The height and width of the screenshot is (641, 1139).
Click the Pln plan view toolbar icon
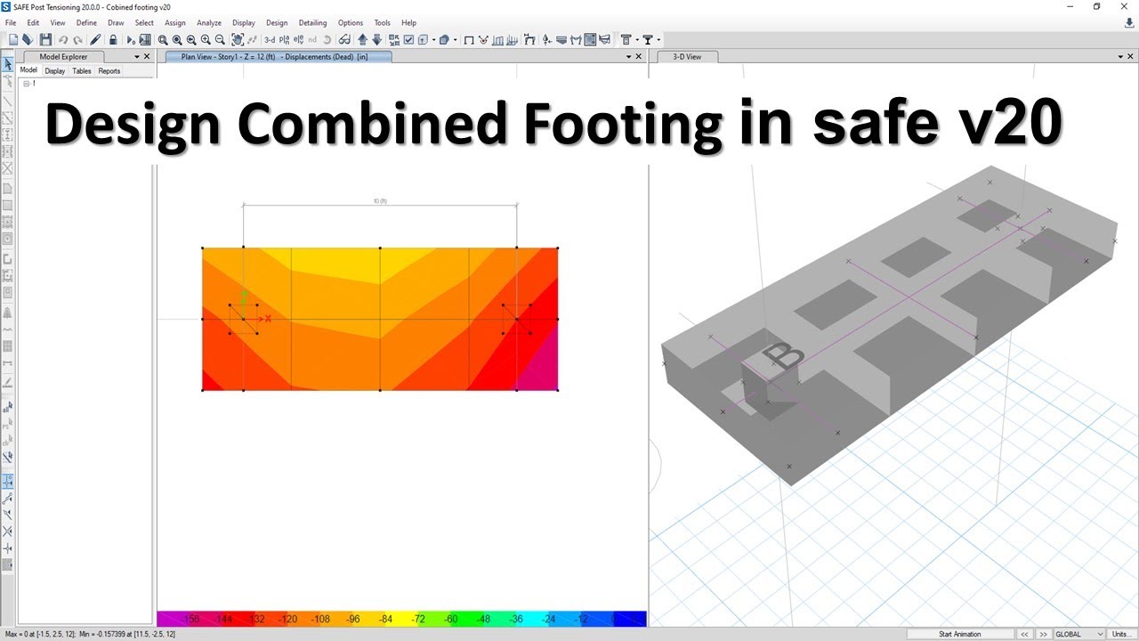click(284, 39)
